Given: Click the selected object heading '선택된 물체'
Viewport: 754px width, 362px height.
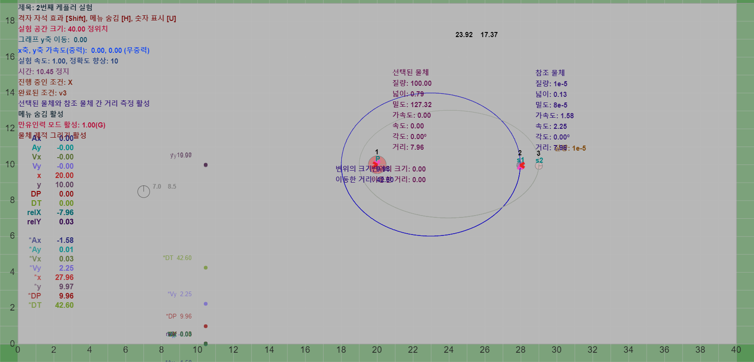Looking at the screenshot, I should [x=410, y=72].
